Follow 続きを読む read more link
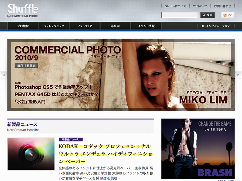Viewport: 242px width, 181px height. pos(110,178)
